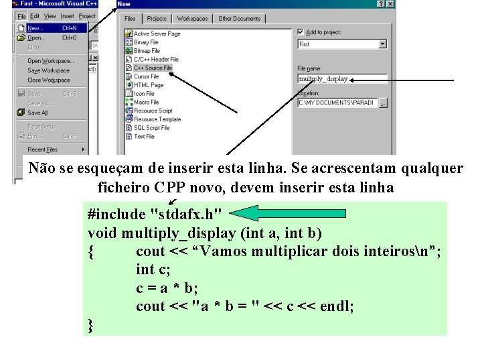Select Resource Script text in list
The width and height of the screenshot is (482, 362).
point(153,111)
